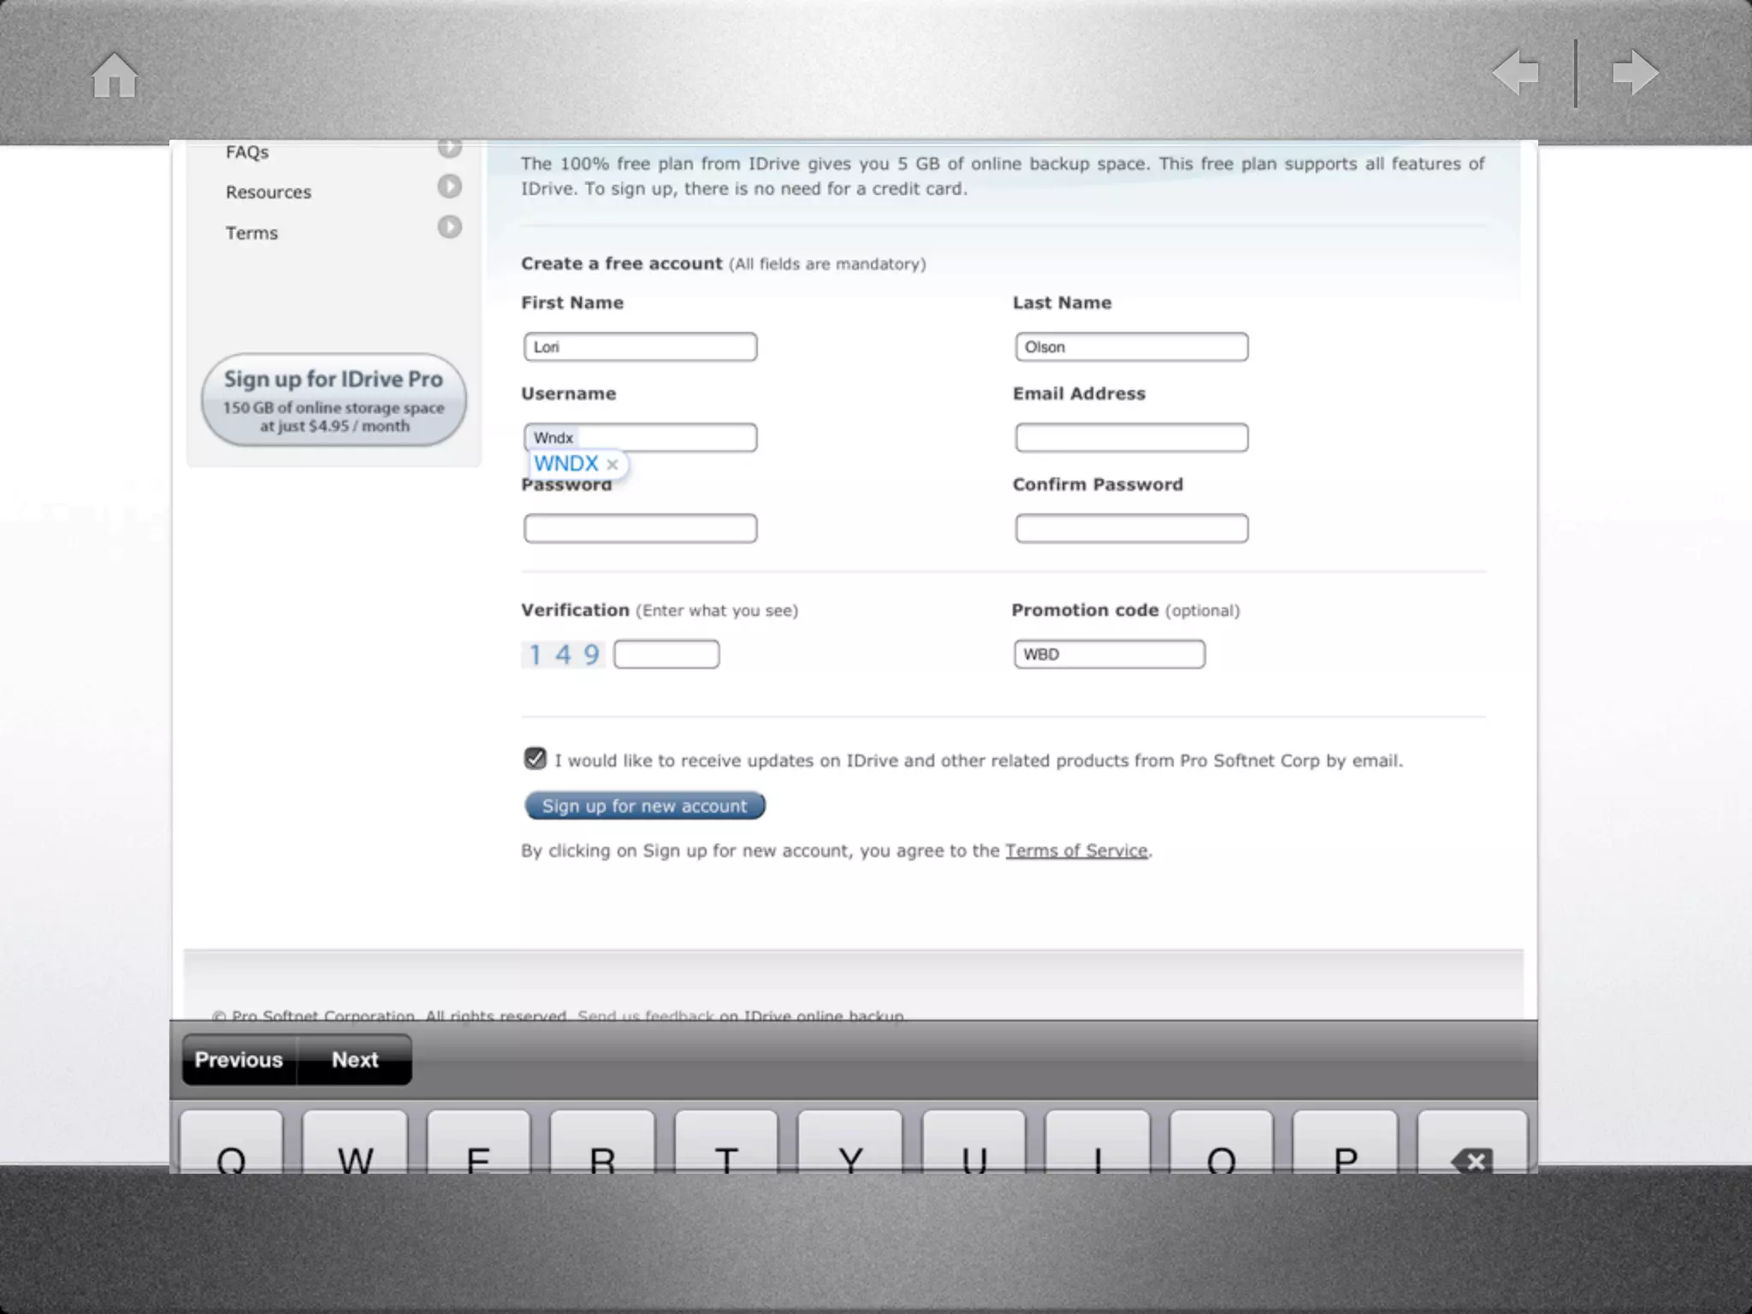
Task: Click Sign up for new account
Action: coord(644,806)
